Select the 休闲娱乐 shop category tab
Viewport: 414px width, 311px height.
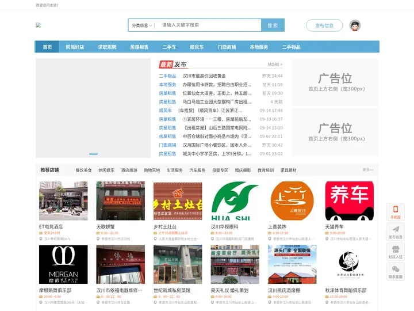(x=106, y=170)
